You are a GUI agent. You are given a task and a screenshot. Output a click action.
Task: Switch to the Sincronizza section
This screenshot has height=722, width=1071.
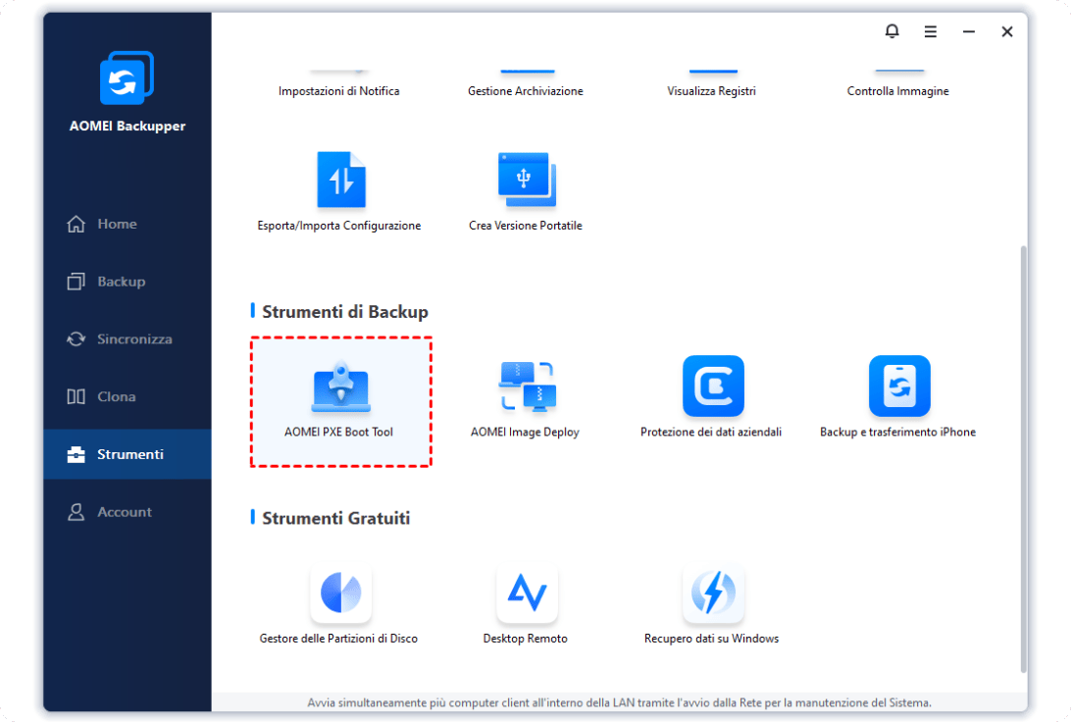point(127,338)
